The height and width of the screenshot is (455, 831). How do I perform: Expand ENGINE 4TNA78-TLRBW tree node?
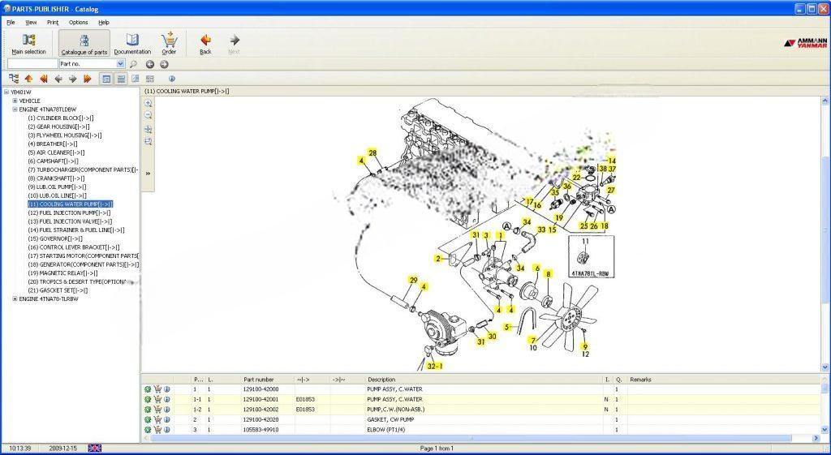(x=15, y=298)
